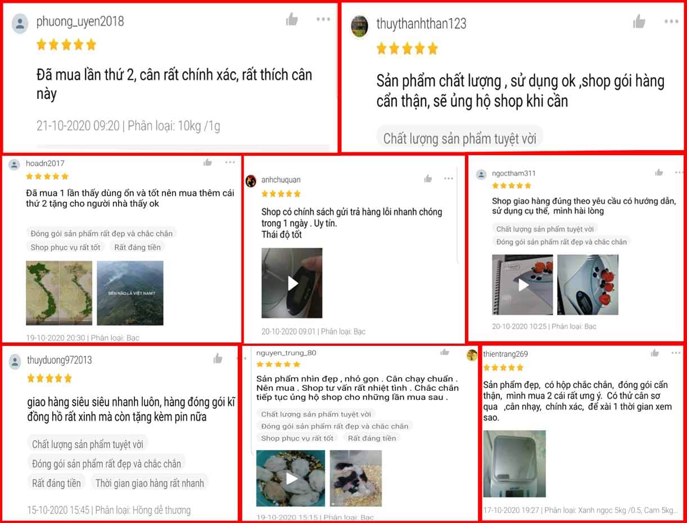Open three-dot menu on thientrang269's review

point(676,353)
